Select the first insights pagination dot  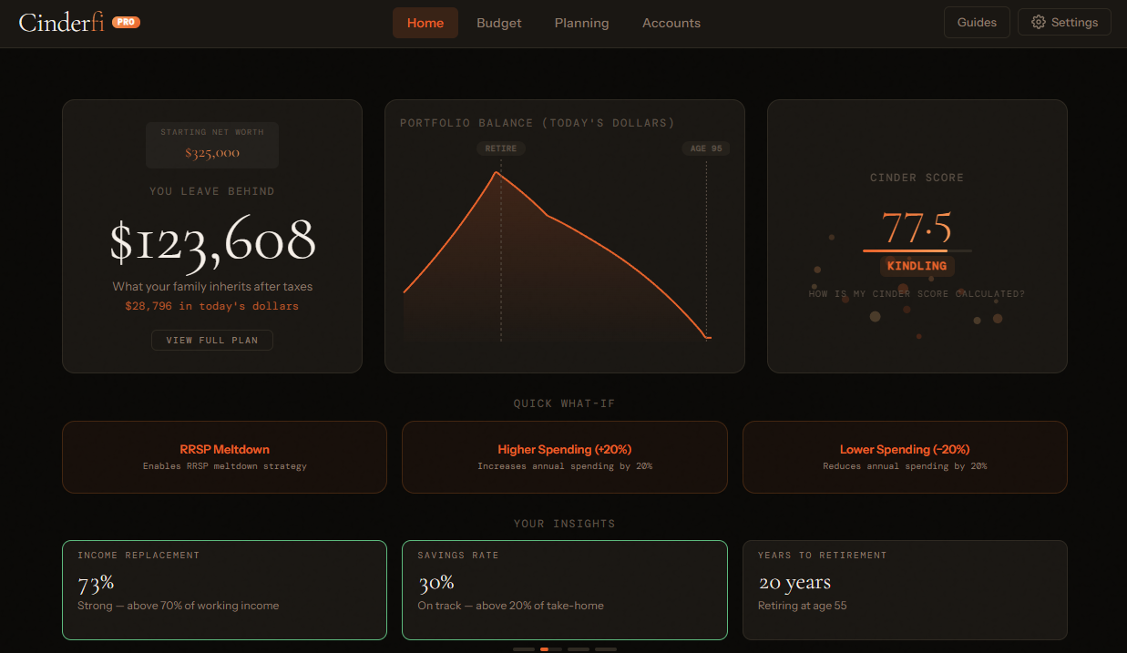(524, 649)
